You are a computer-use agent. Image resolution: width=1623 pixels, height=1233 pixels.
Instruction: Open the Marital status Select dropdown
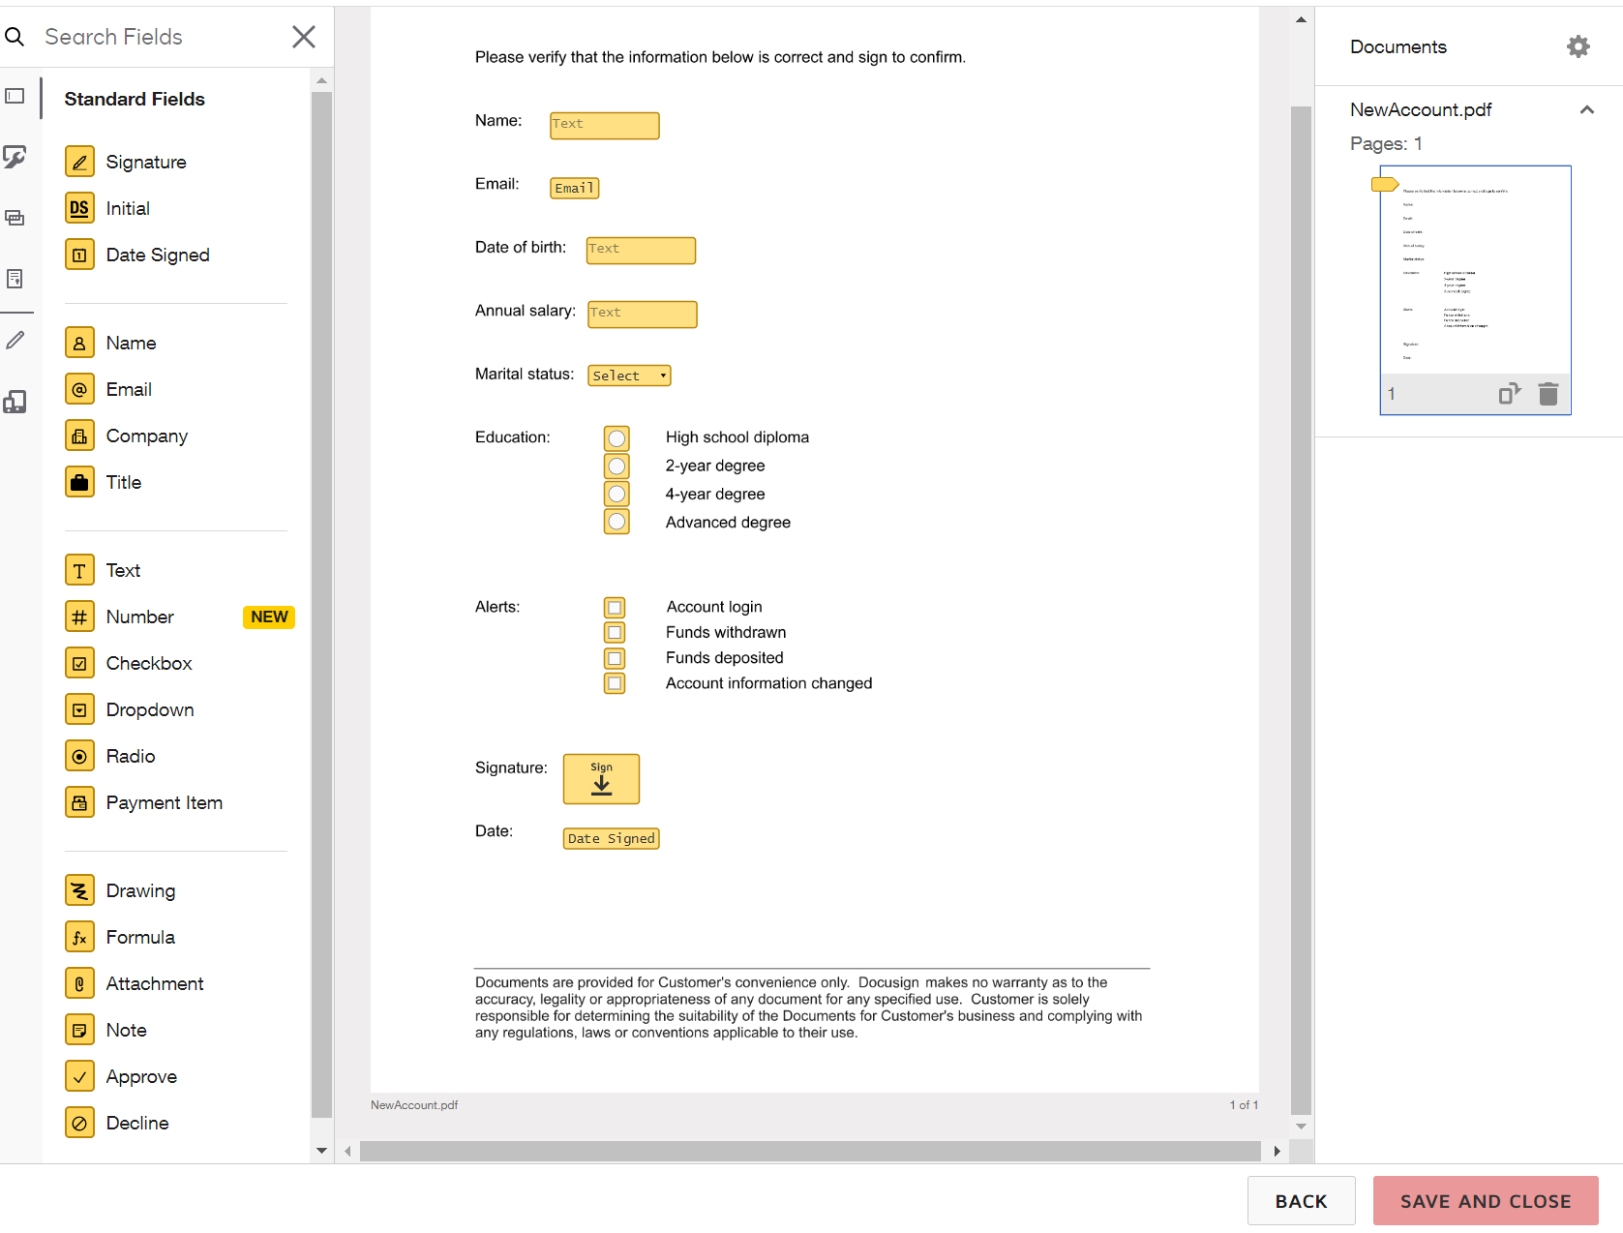(628, 376)
